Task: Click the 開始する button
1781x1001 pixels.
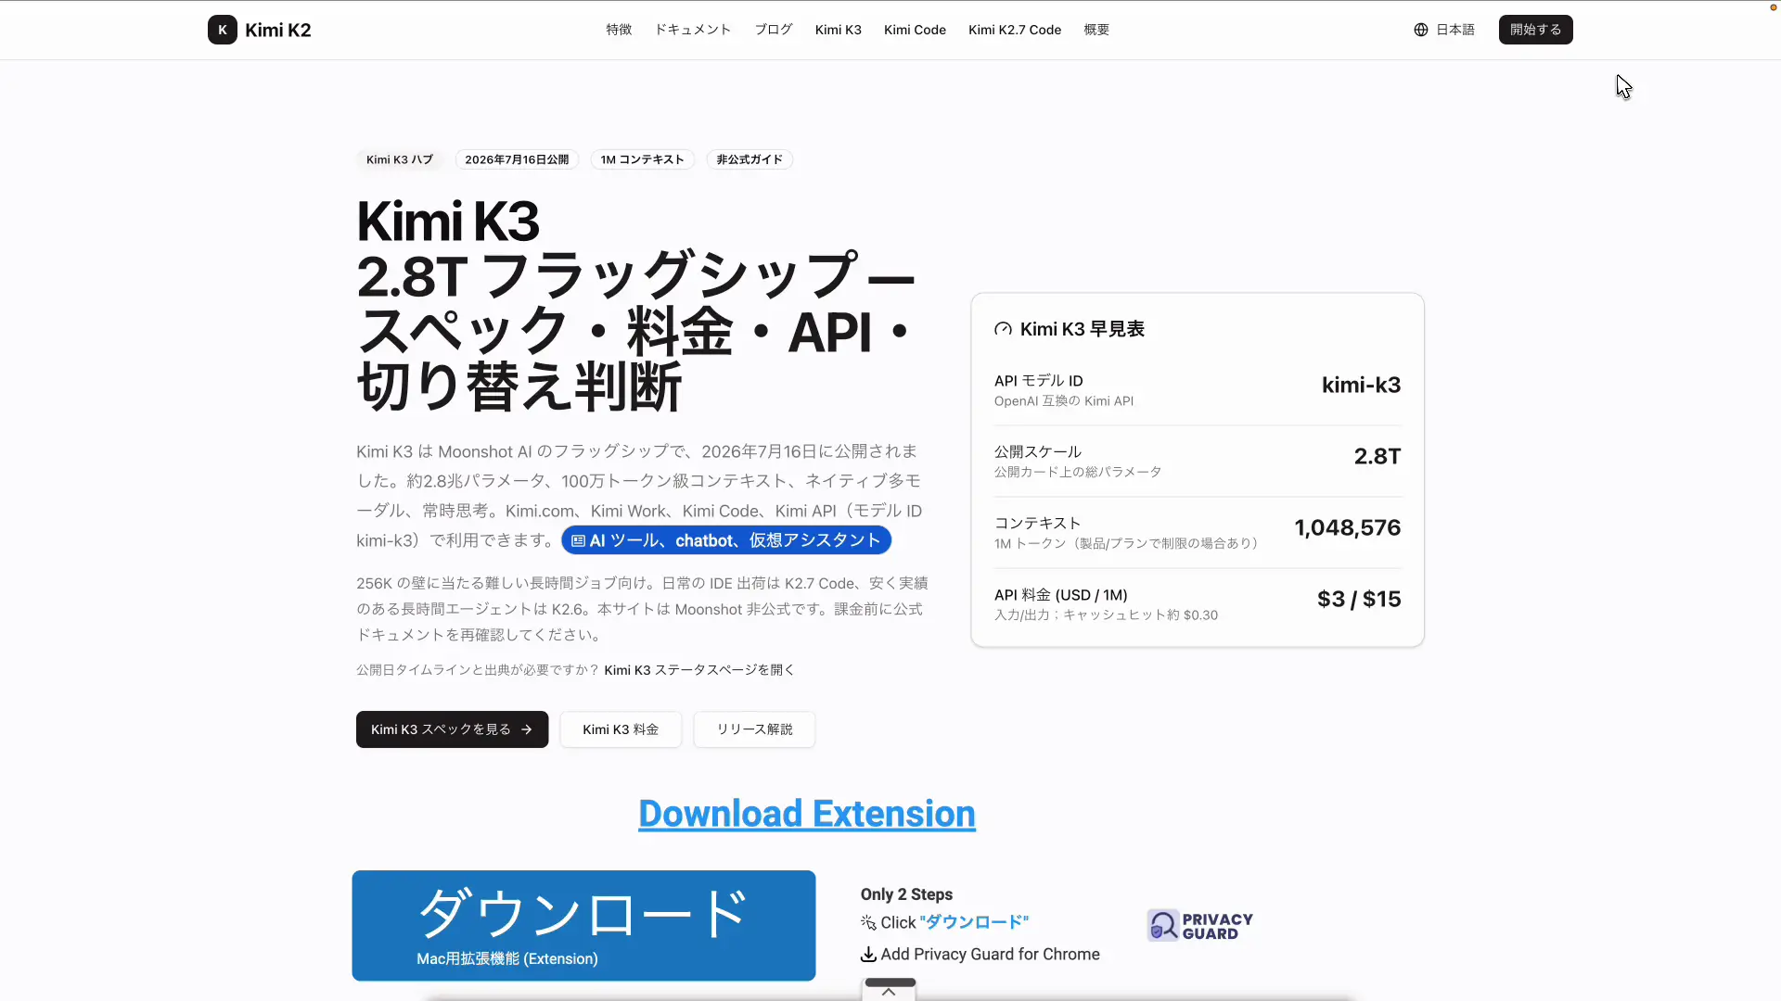Action: pyautogui.click(x=1535, y=30)
